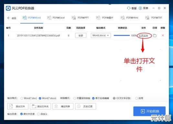Switch to PDF转Html tab
This screenshot has height=124, width=173.
129,18
